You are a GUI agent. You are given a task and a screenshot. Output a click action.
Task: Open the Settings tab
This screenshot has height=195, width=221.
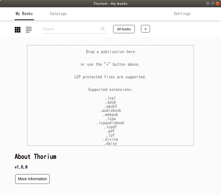coord(182,14)
